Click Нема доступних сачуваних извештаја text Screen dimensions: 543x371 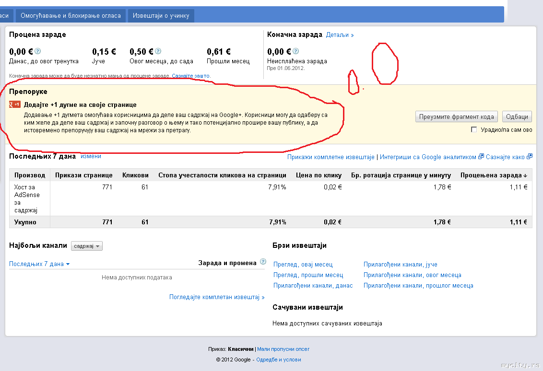[x=327, y=323]
